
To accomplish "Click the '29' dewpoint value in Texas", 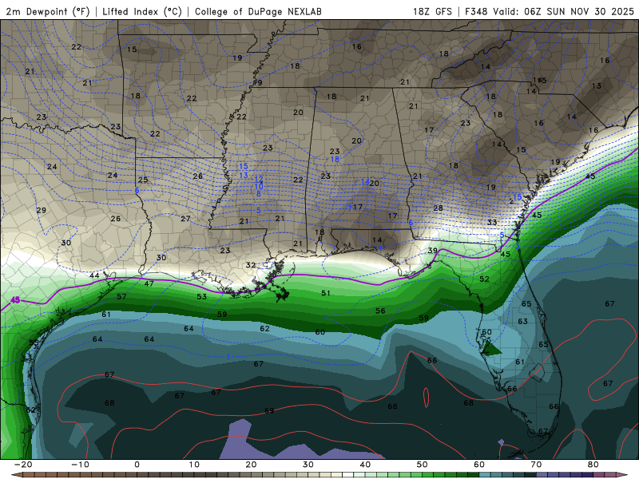I will click(x=42, y=210).
